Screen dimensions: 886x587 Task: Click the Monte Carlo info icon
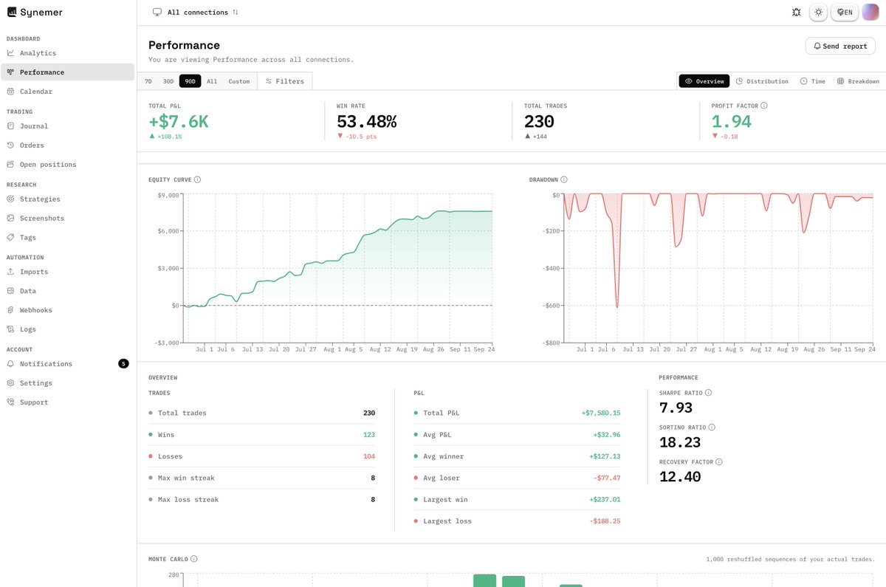(193, 559)
